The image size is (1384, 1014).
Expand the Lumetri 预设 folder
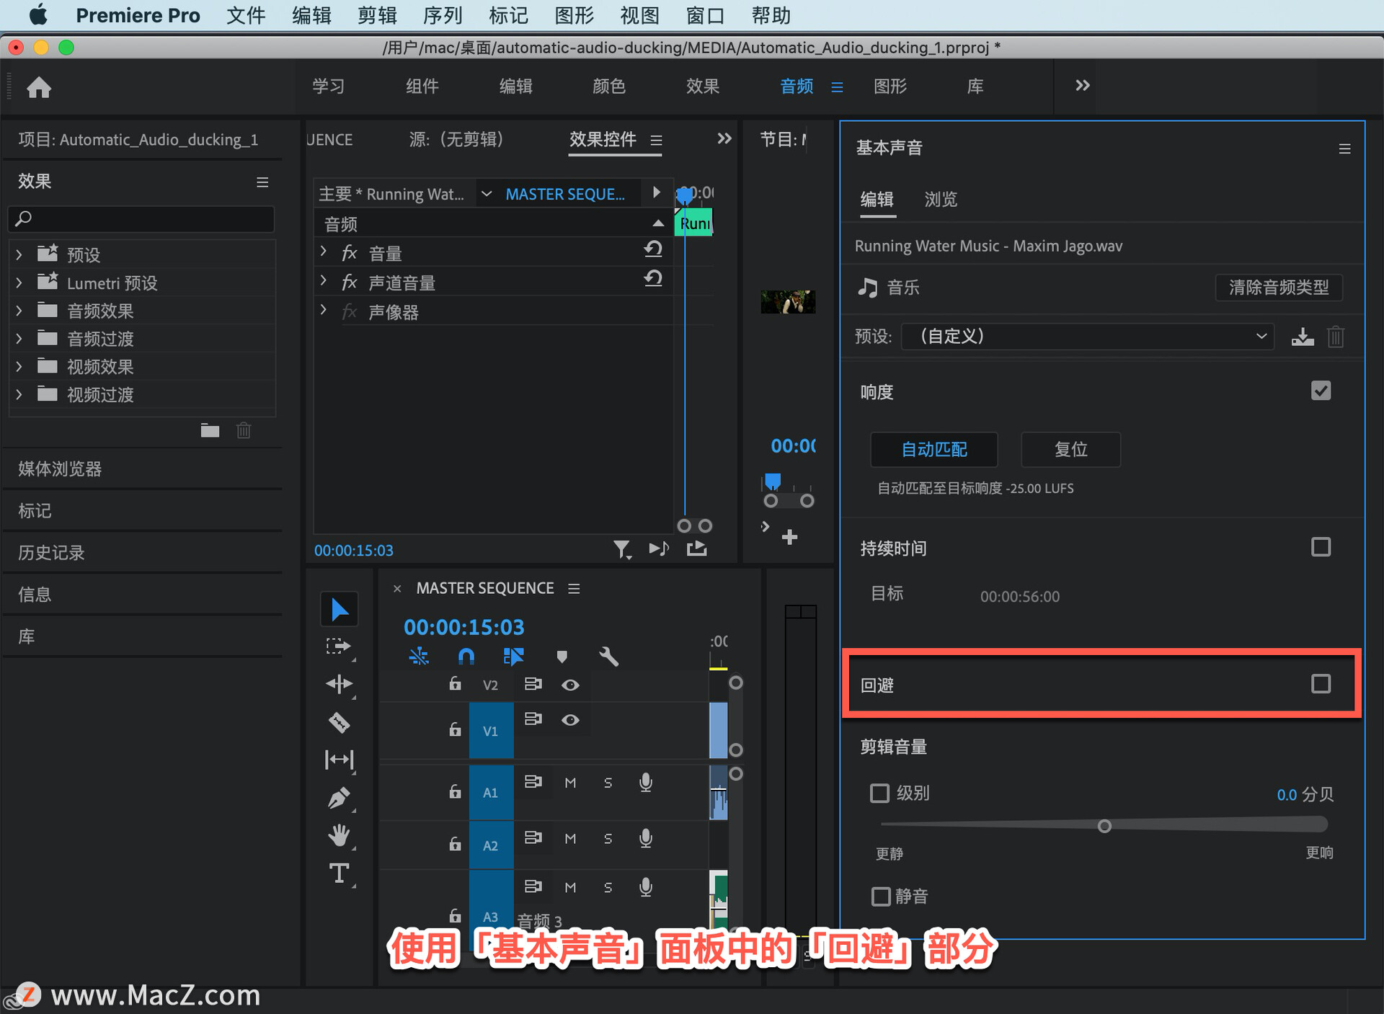(19, 283)
